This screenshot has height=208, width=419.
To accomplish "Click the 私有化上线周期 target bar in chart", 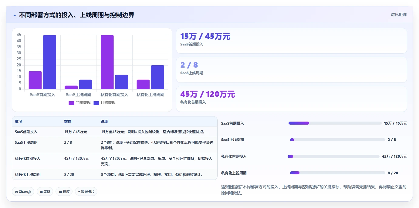I will (157, 77).
